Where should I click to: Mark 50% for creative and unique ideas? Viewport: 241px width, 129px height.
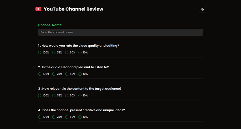(x=67, y=117)
